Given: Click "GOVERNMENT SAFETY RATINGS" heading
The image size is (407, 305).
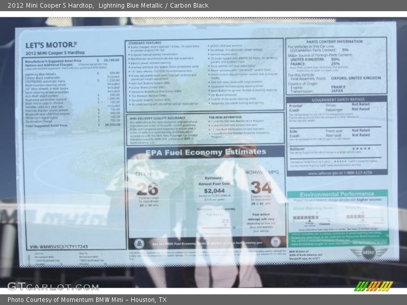Looking at the screenshot, I should [x=338, y=100].
